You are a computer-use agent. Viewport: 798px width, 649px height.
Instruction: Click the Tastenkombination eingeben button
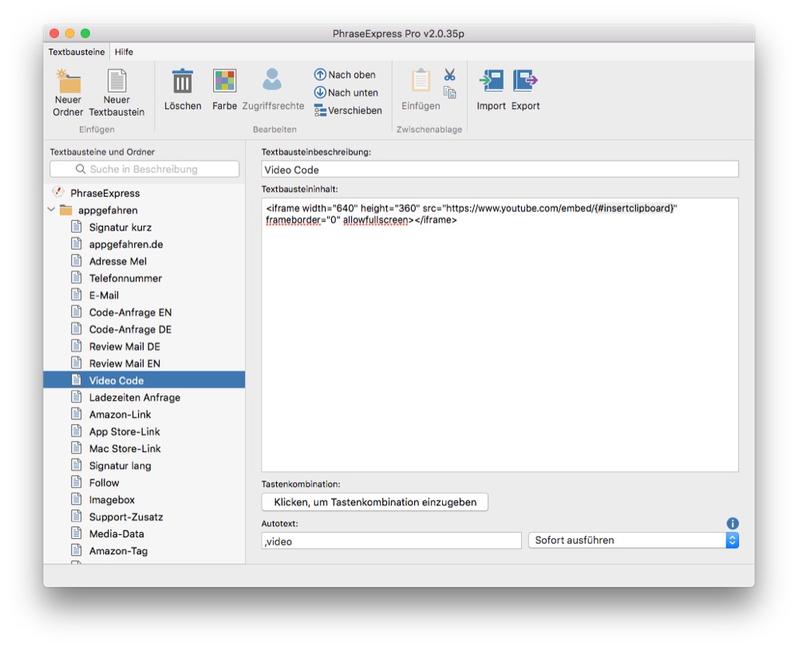pos(375,502)
